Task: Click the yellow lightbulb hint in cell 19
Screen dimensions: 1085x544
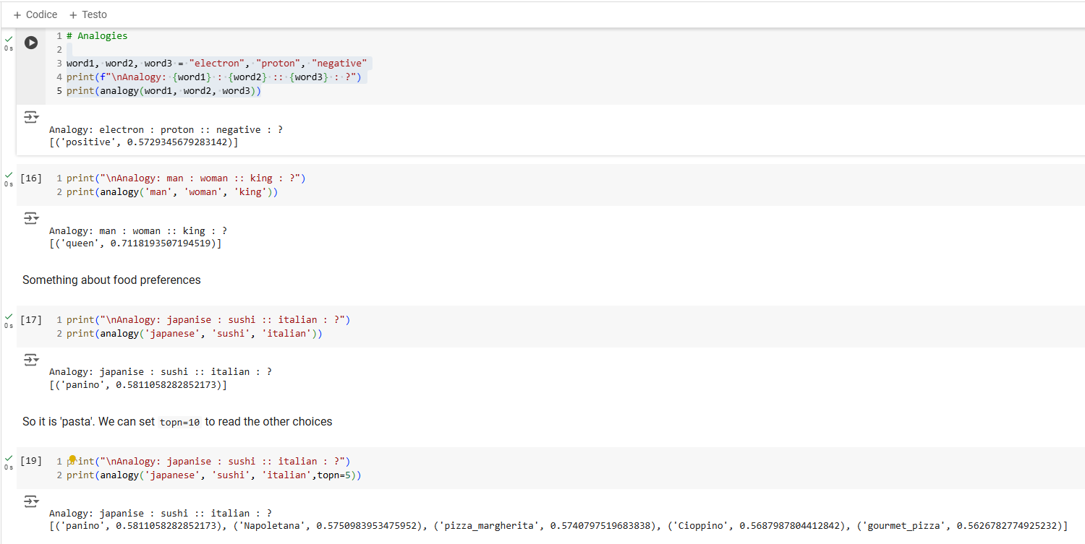Action: click(x=72, y=459)
